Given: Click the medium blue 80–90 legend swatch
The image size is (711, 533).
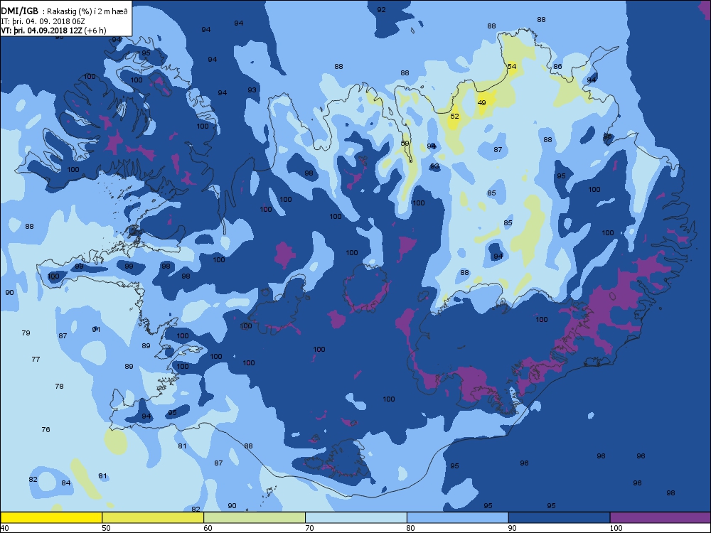Looking at the screenshot, I should click(x=457, y=517).
